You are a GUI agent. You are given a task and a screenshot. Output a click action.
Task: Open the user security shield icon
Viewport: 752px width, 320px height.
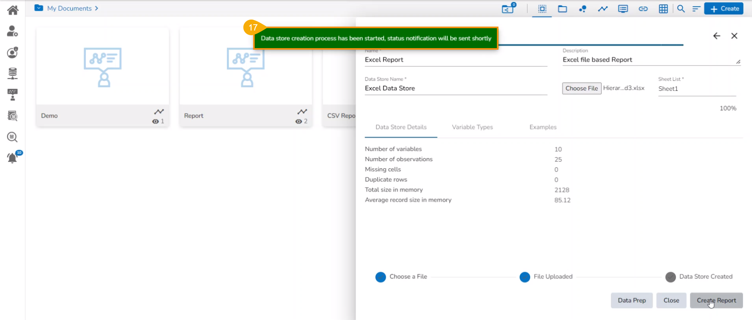13,52
